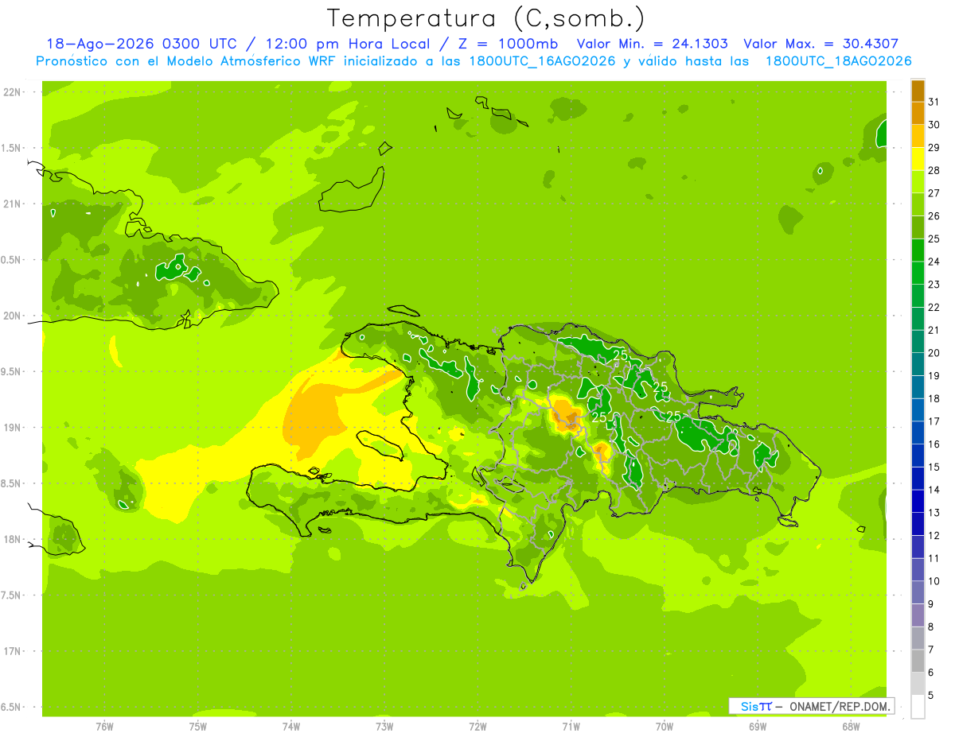Click the "Temperatura (C,somb.)" title
This screenshot has height=737, width=955.
pos(486,18)
